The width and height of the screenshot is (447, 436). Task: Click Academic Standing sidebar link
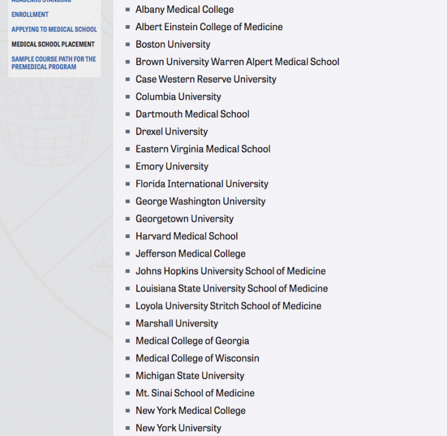point(41,1)
